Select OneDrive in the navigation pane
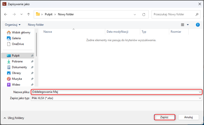 pos(18,44)
